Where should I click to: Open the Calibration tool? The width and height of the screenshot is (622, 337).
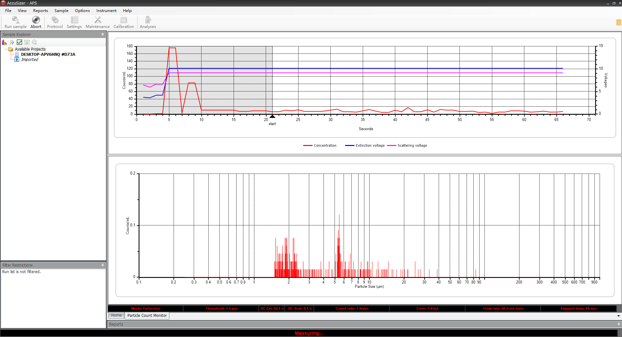click(124, 22)
